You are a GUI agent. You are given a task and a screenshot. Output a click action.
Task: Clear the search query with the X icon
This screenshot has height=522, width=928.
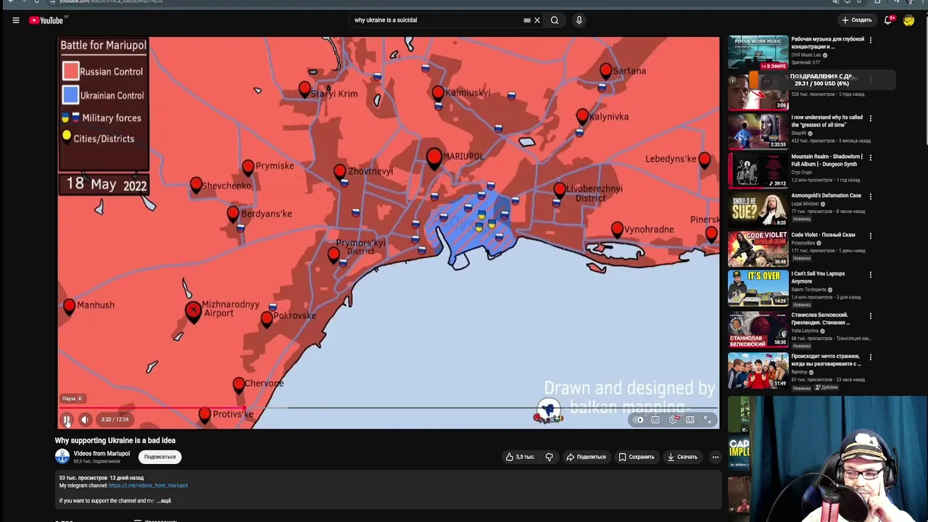pyautogui.click(x=537, y=20)
